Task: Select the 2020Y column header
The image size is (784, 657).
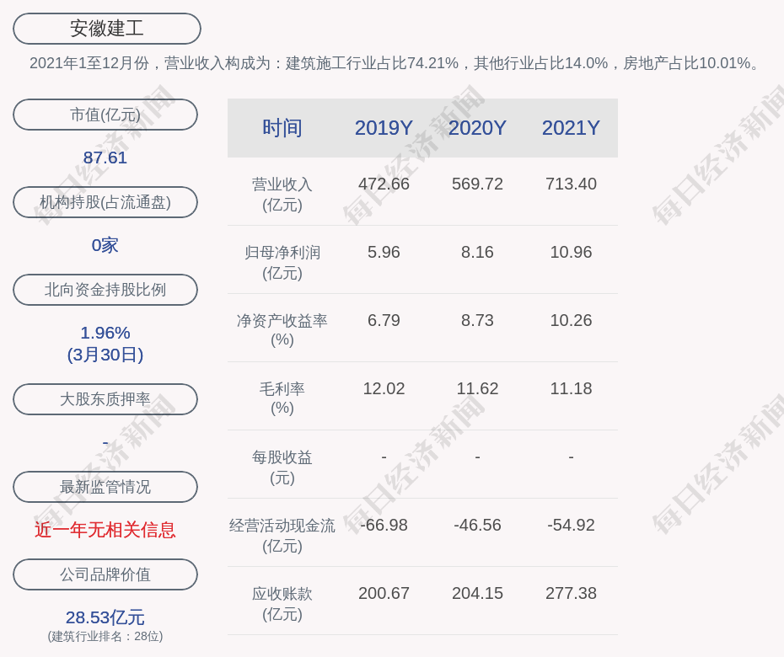Action: click(477, 128)
